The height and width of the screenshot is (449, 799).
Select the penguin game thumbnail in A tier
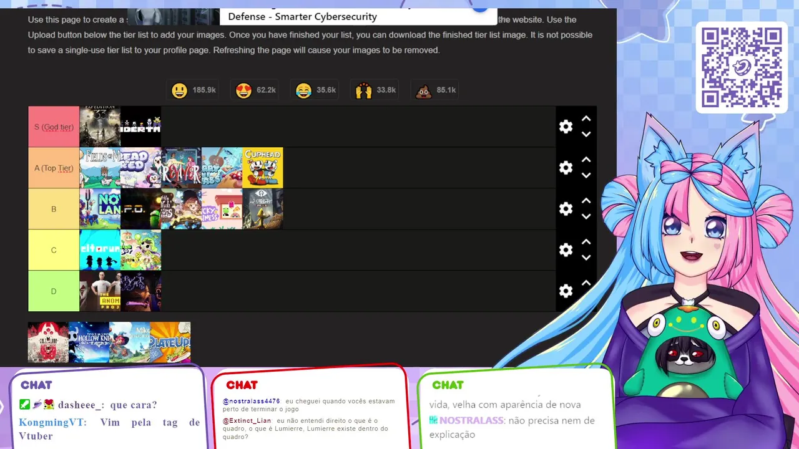(x=140, y=168)
